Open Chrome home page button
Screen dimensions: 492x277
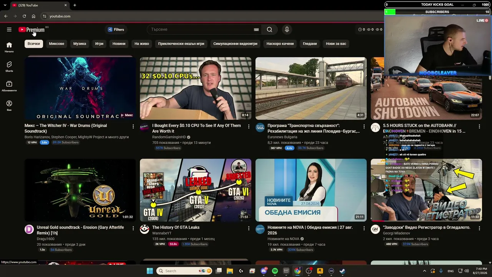pos(33,16)
